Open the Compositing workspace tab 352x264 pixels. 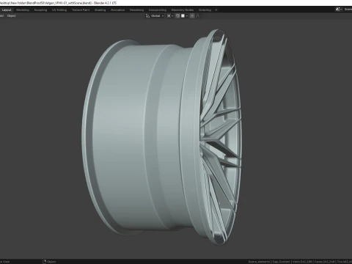tap(158, 10)
